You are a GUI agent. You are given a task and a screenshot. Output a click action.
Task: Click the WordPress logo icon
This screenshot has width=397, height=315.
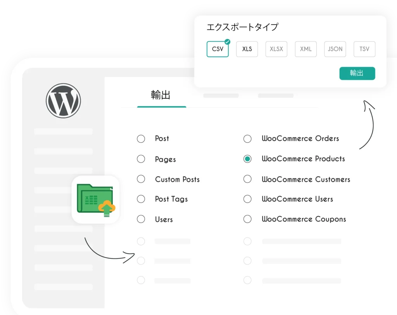[x=63, y=100]
